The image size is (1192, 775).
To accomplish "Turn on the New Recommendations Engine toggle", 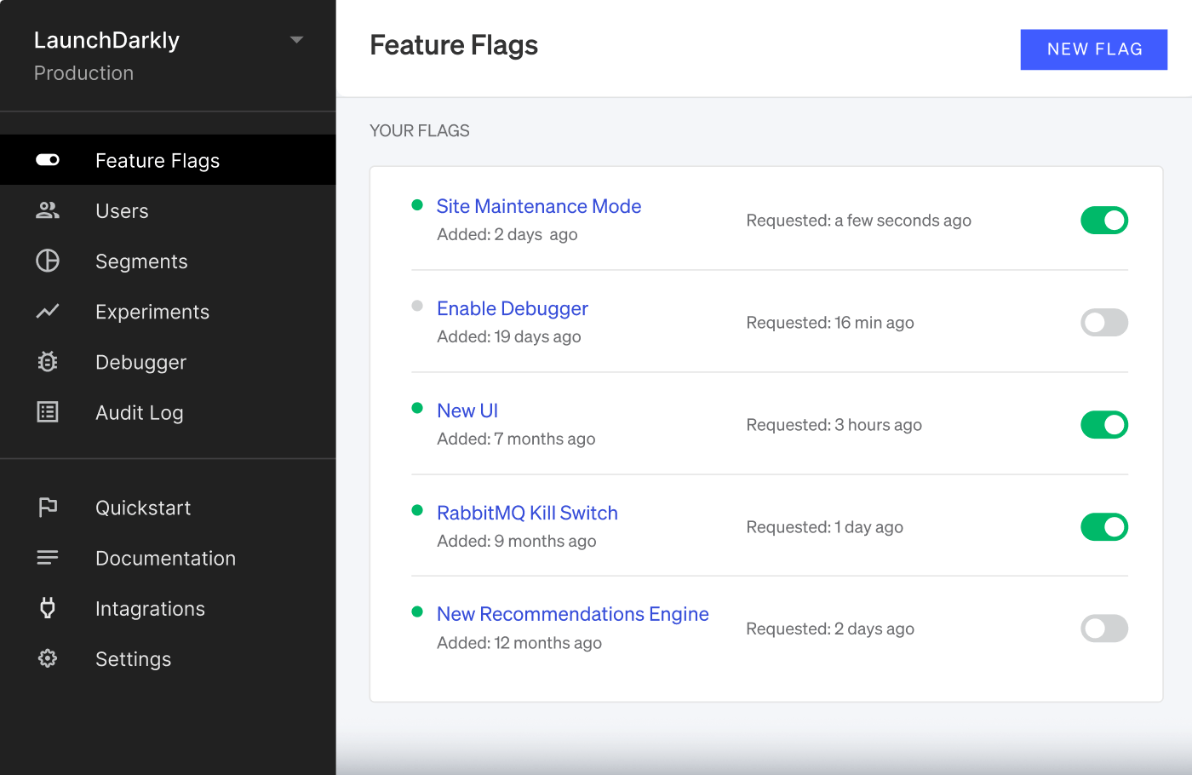I will [x=1104, y=629].
